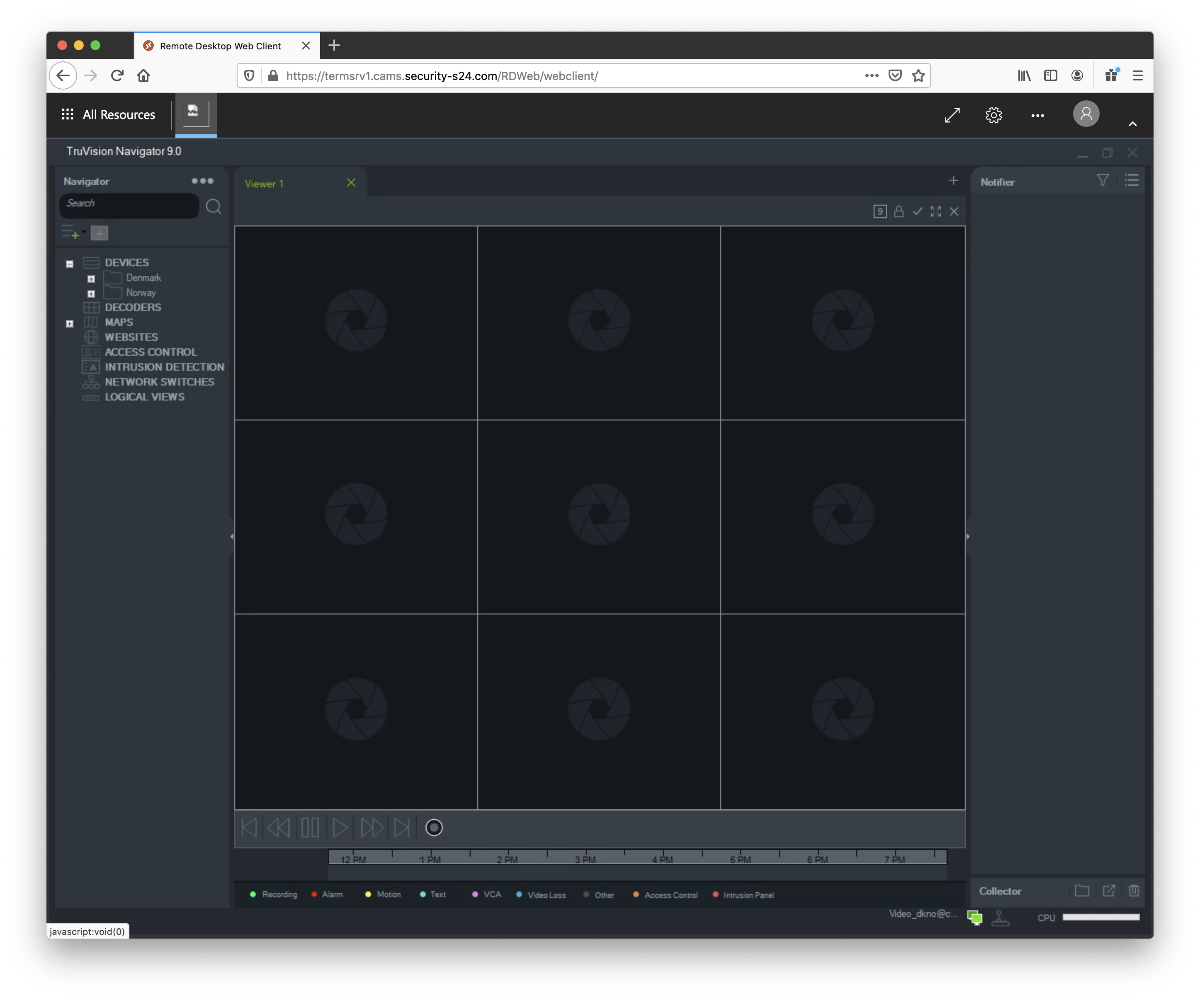Open the Collector folder icon
The width and height of the screenshot is (1200, 1000).
[x=1082, y=890]
